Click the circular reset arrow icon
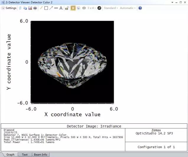 99,8
